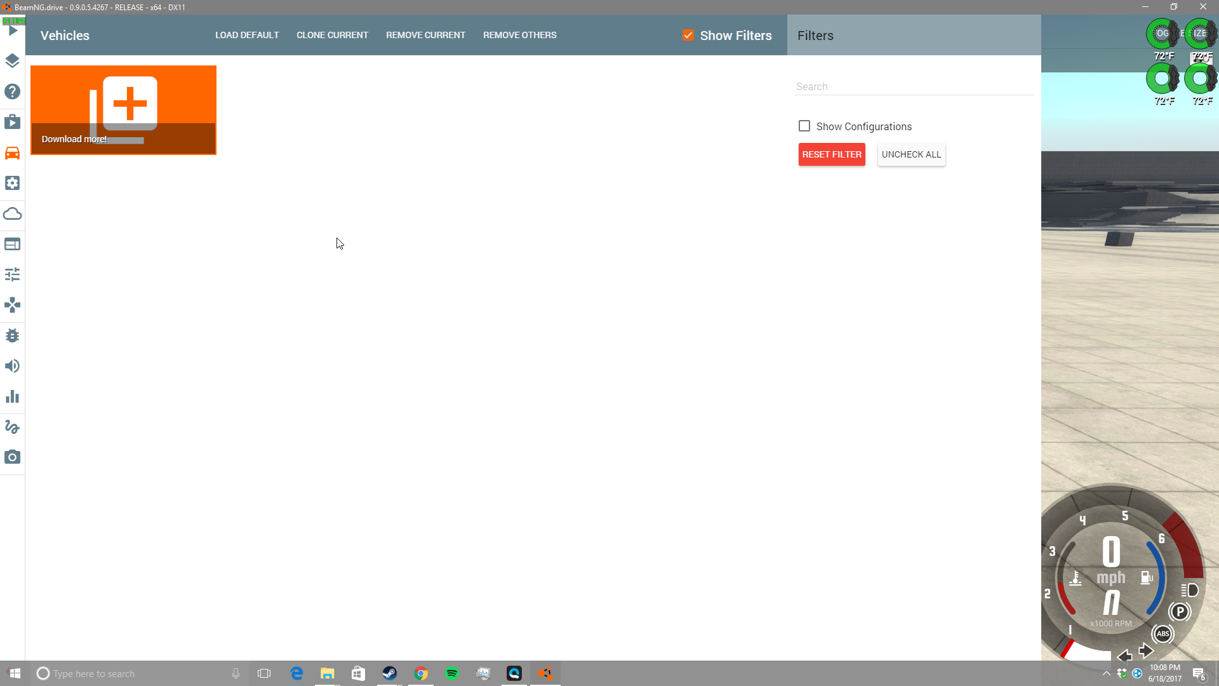
Task: Launch Microsoft Edge from taskbar
Action: (296, 673)
